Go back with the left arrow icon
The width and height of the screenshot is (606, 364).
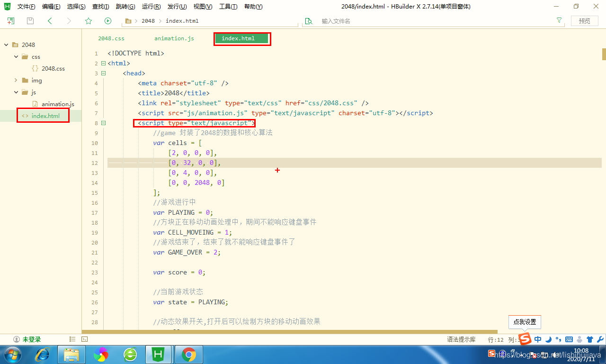click(x=50, y=21)
